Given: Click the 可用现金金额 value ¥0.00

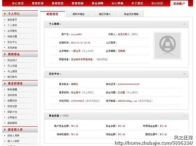Looking at the screenshot, I should tap(163, 126).
